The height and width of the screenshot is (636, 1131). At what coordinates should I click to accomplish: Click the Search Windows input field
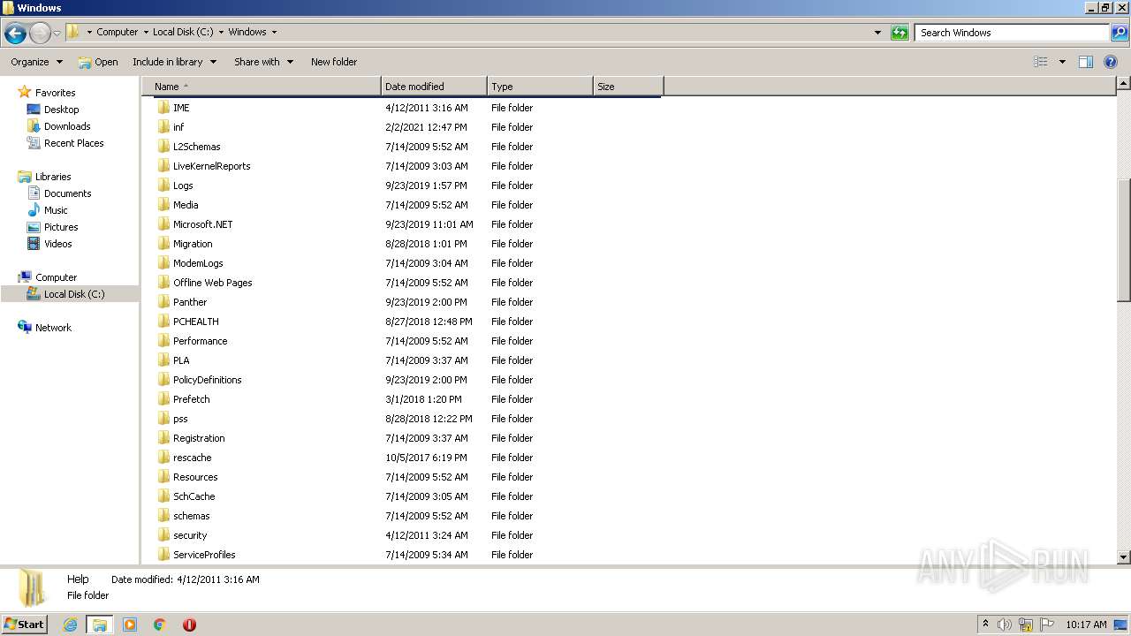pos(1012,33)
